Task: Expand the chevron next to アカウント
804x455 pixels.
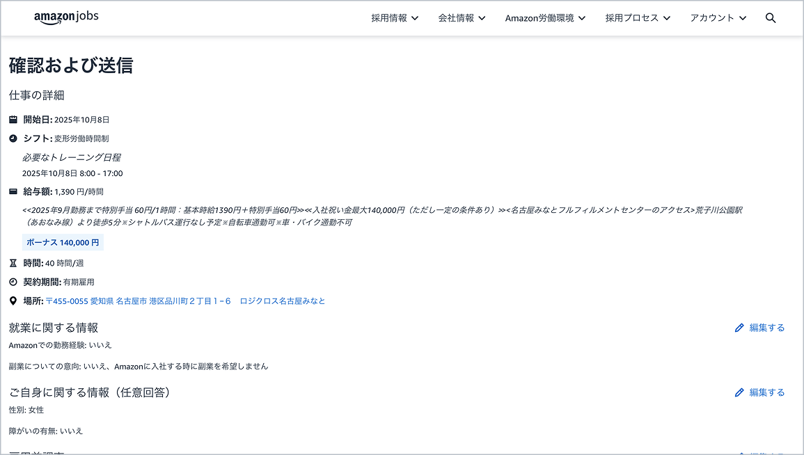Action: click(x=743, y=18)
